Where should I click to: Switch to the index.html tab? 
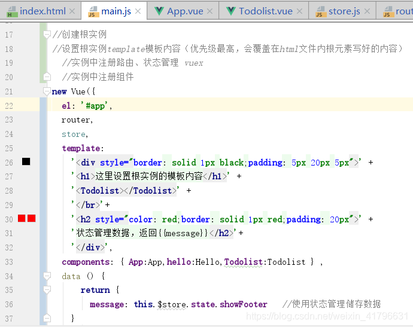click(41, 11)
